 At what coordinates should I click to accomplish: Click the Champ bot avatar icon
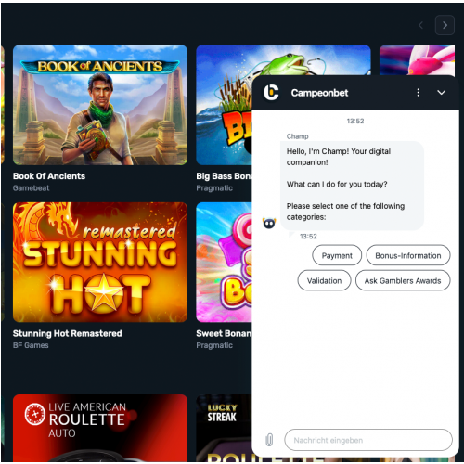(x=269, y=223)
